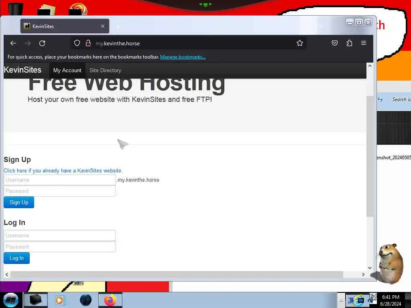Open the dark globe taskbar icon

[86, 300]
